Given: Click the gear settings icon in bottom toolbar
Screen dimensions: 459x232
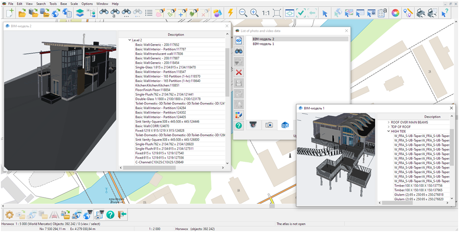Looking at the screenshot, I should (8, 215).
